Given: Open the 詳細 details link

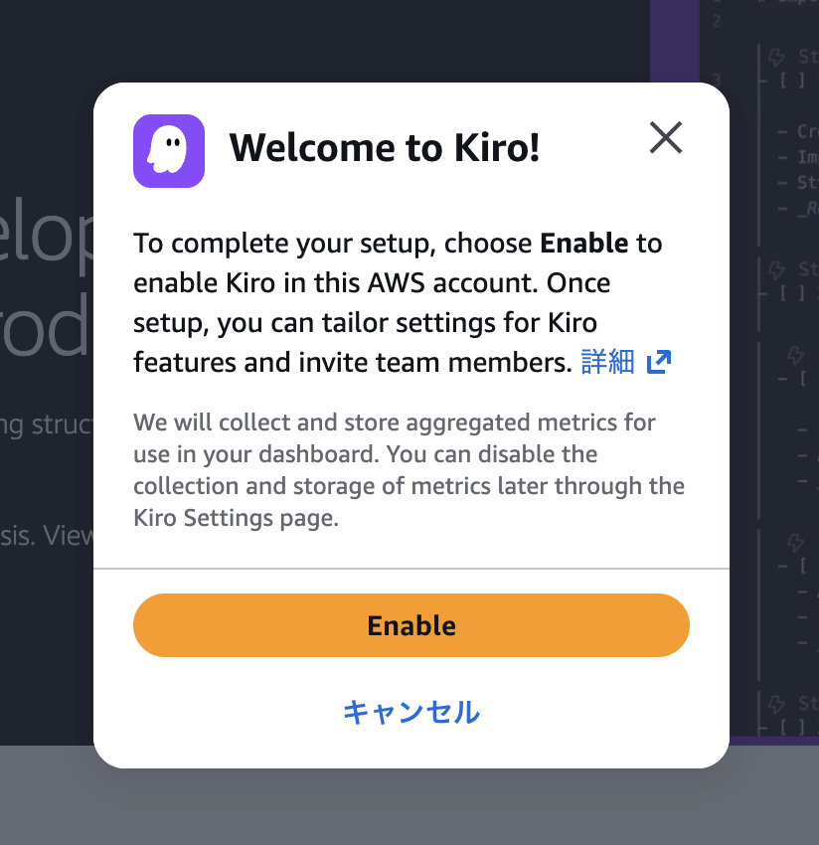Looking at the screenshot, I should (x=607, y=363).
